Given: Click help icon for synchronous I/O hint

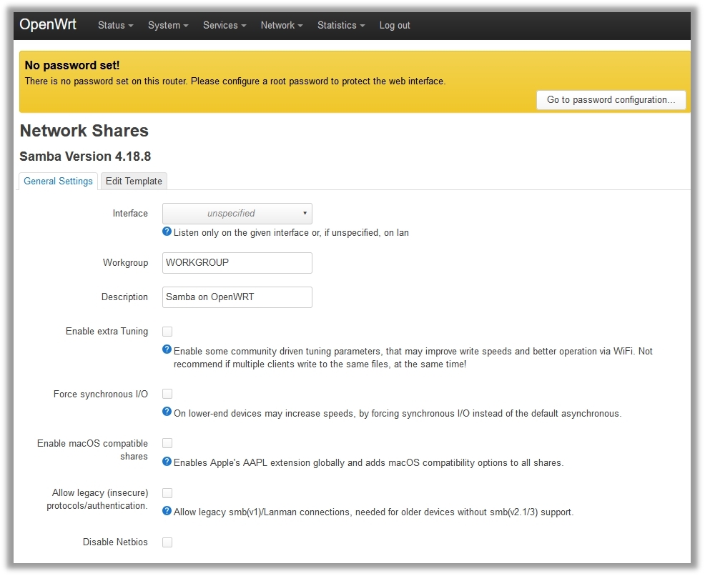Looking at the screenshot, I should point(167,412).
